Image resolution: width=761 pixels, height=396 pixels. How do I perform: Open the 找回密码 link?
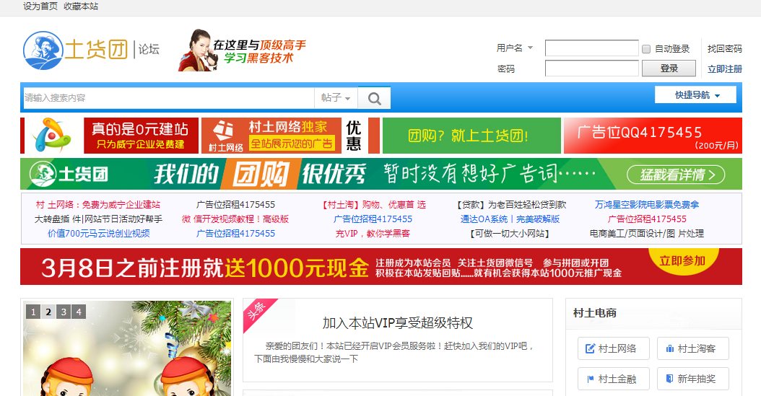click(725, 49)
